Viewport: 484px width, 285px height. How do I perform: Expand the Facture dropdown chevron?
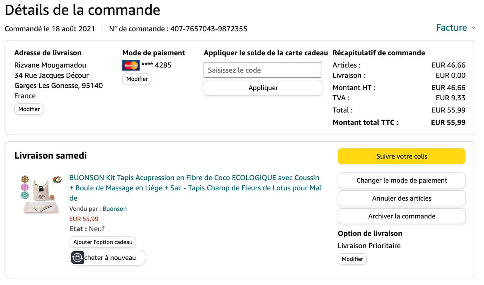(473, 28)
